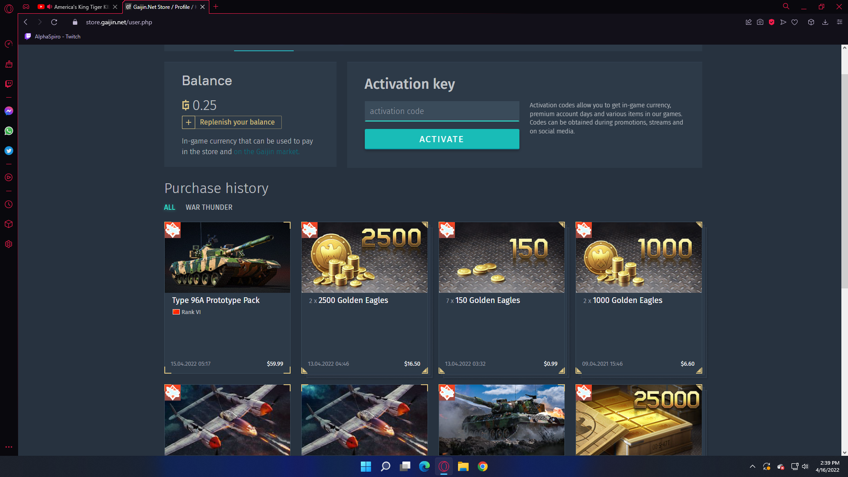Open the snapshot camera tool
Screen dimensions: 848x477
click(760, 22)
